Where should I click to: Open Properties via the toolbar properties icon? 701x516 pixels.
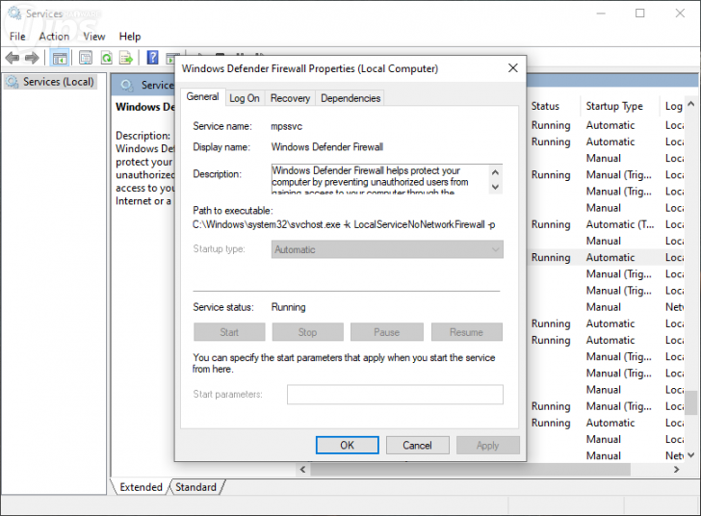(86, 58)
